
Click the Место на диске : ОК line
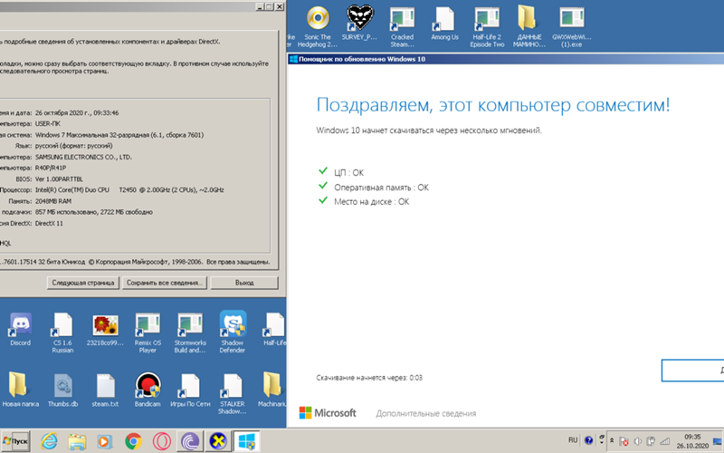(372, 201)
